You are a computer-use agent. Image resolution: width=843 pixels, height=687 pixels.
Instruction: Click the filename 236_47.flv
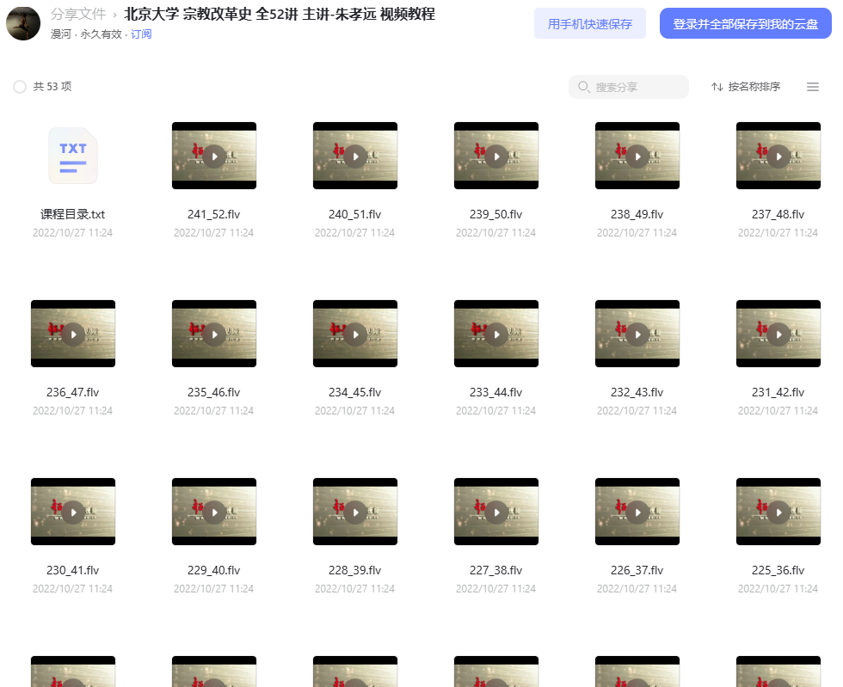click(x=73, y=392)
